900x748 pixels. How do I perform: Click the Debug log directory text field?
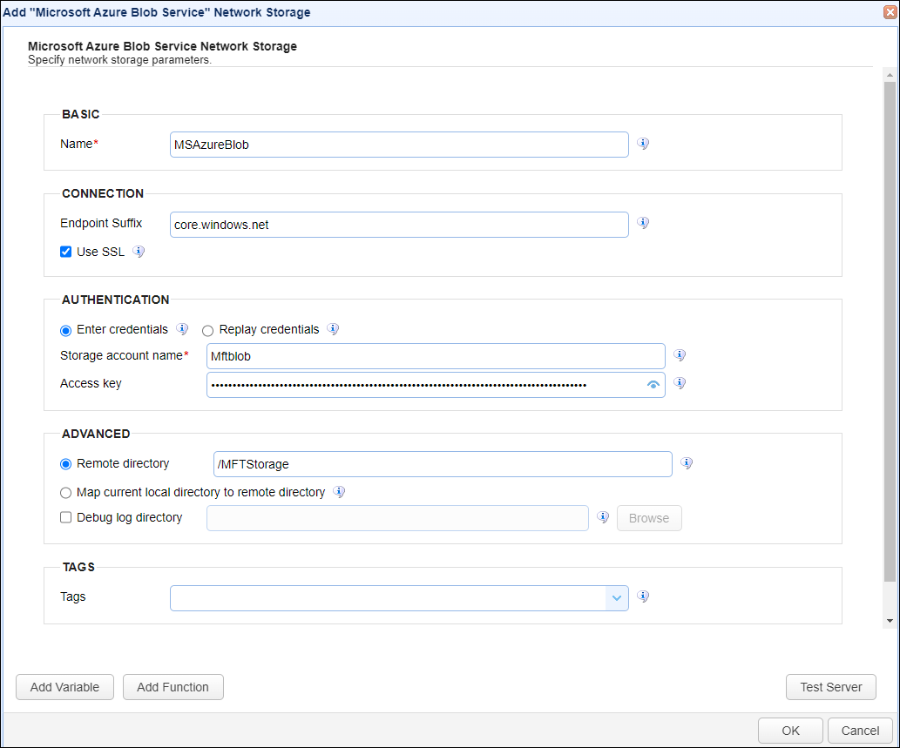click(397, 518)
